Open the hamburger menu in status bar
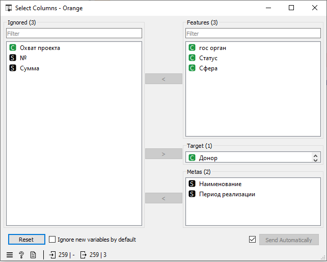 (x=10, y=255)
